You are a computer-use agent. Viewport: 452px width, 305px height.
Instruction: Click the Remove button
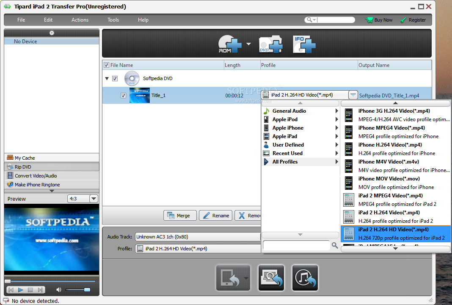tap(248, 216)
